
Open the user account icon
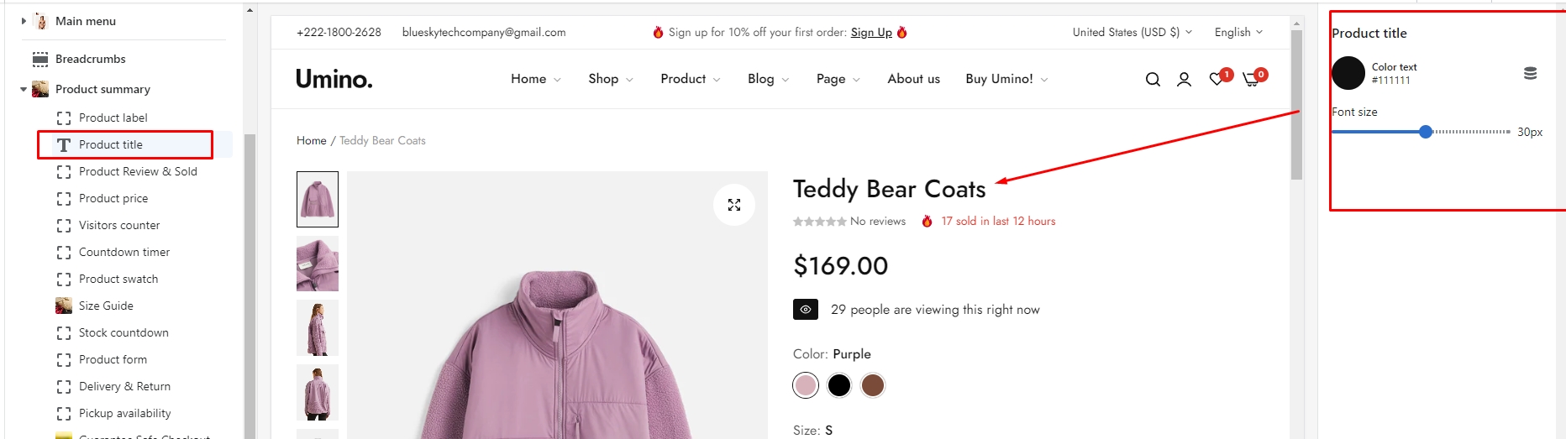pyautogui.click(x=1184, y=79)
